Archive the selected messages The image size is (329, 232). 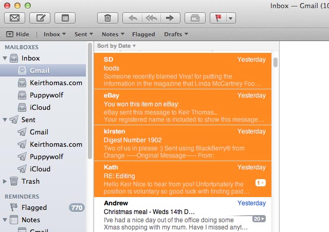(195, 18)
